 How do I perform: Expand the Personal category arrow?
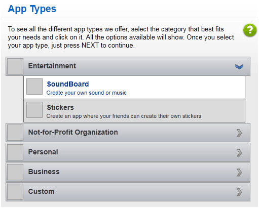239,153
